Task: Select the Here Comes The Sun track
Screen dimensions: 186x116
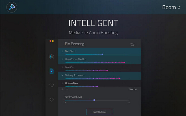Action: point(75,59)
